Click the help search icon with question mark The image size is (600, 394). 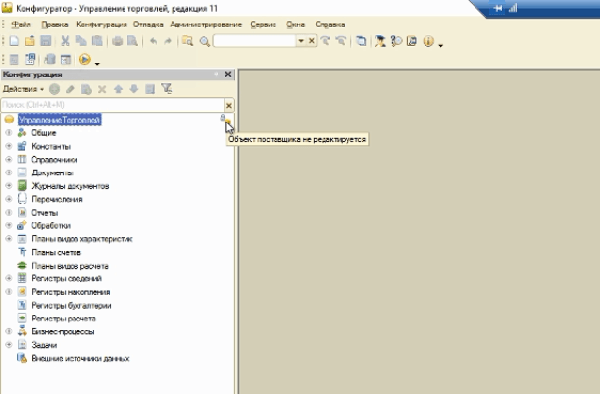396,41
